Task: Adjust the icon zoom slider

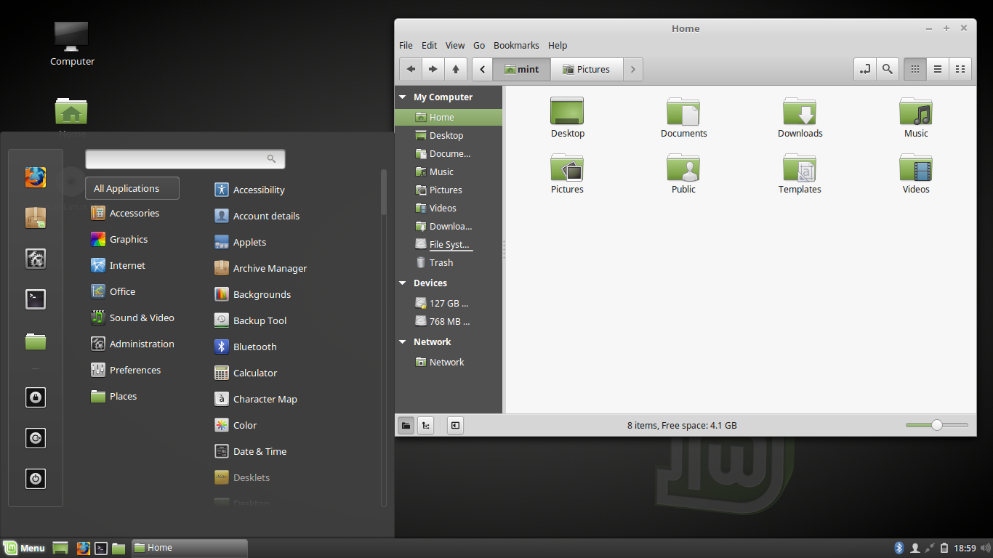Action: (937, 425)
